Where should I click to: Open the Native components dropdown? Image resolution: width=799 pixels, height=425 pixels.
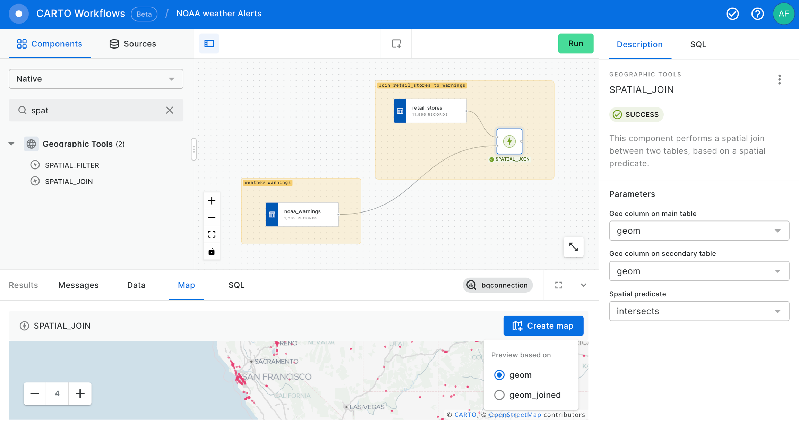[96, 79]
